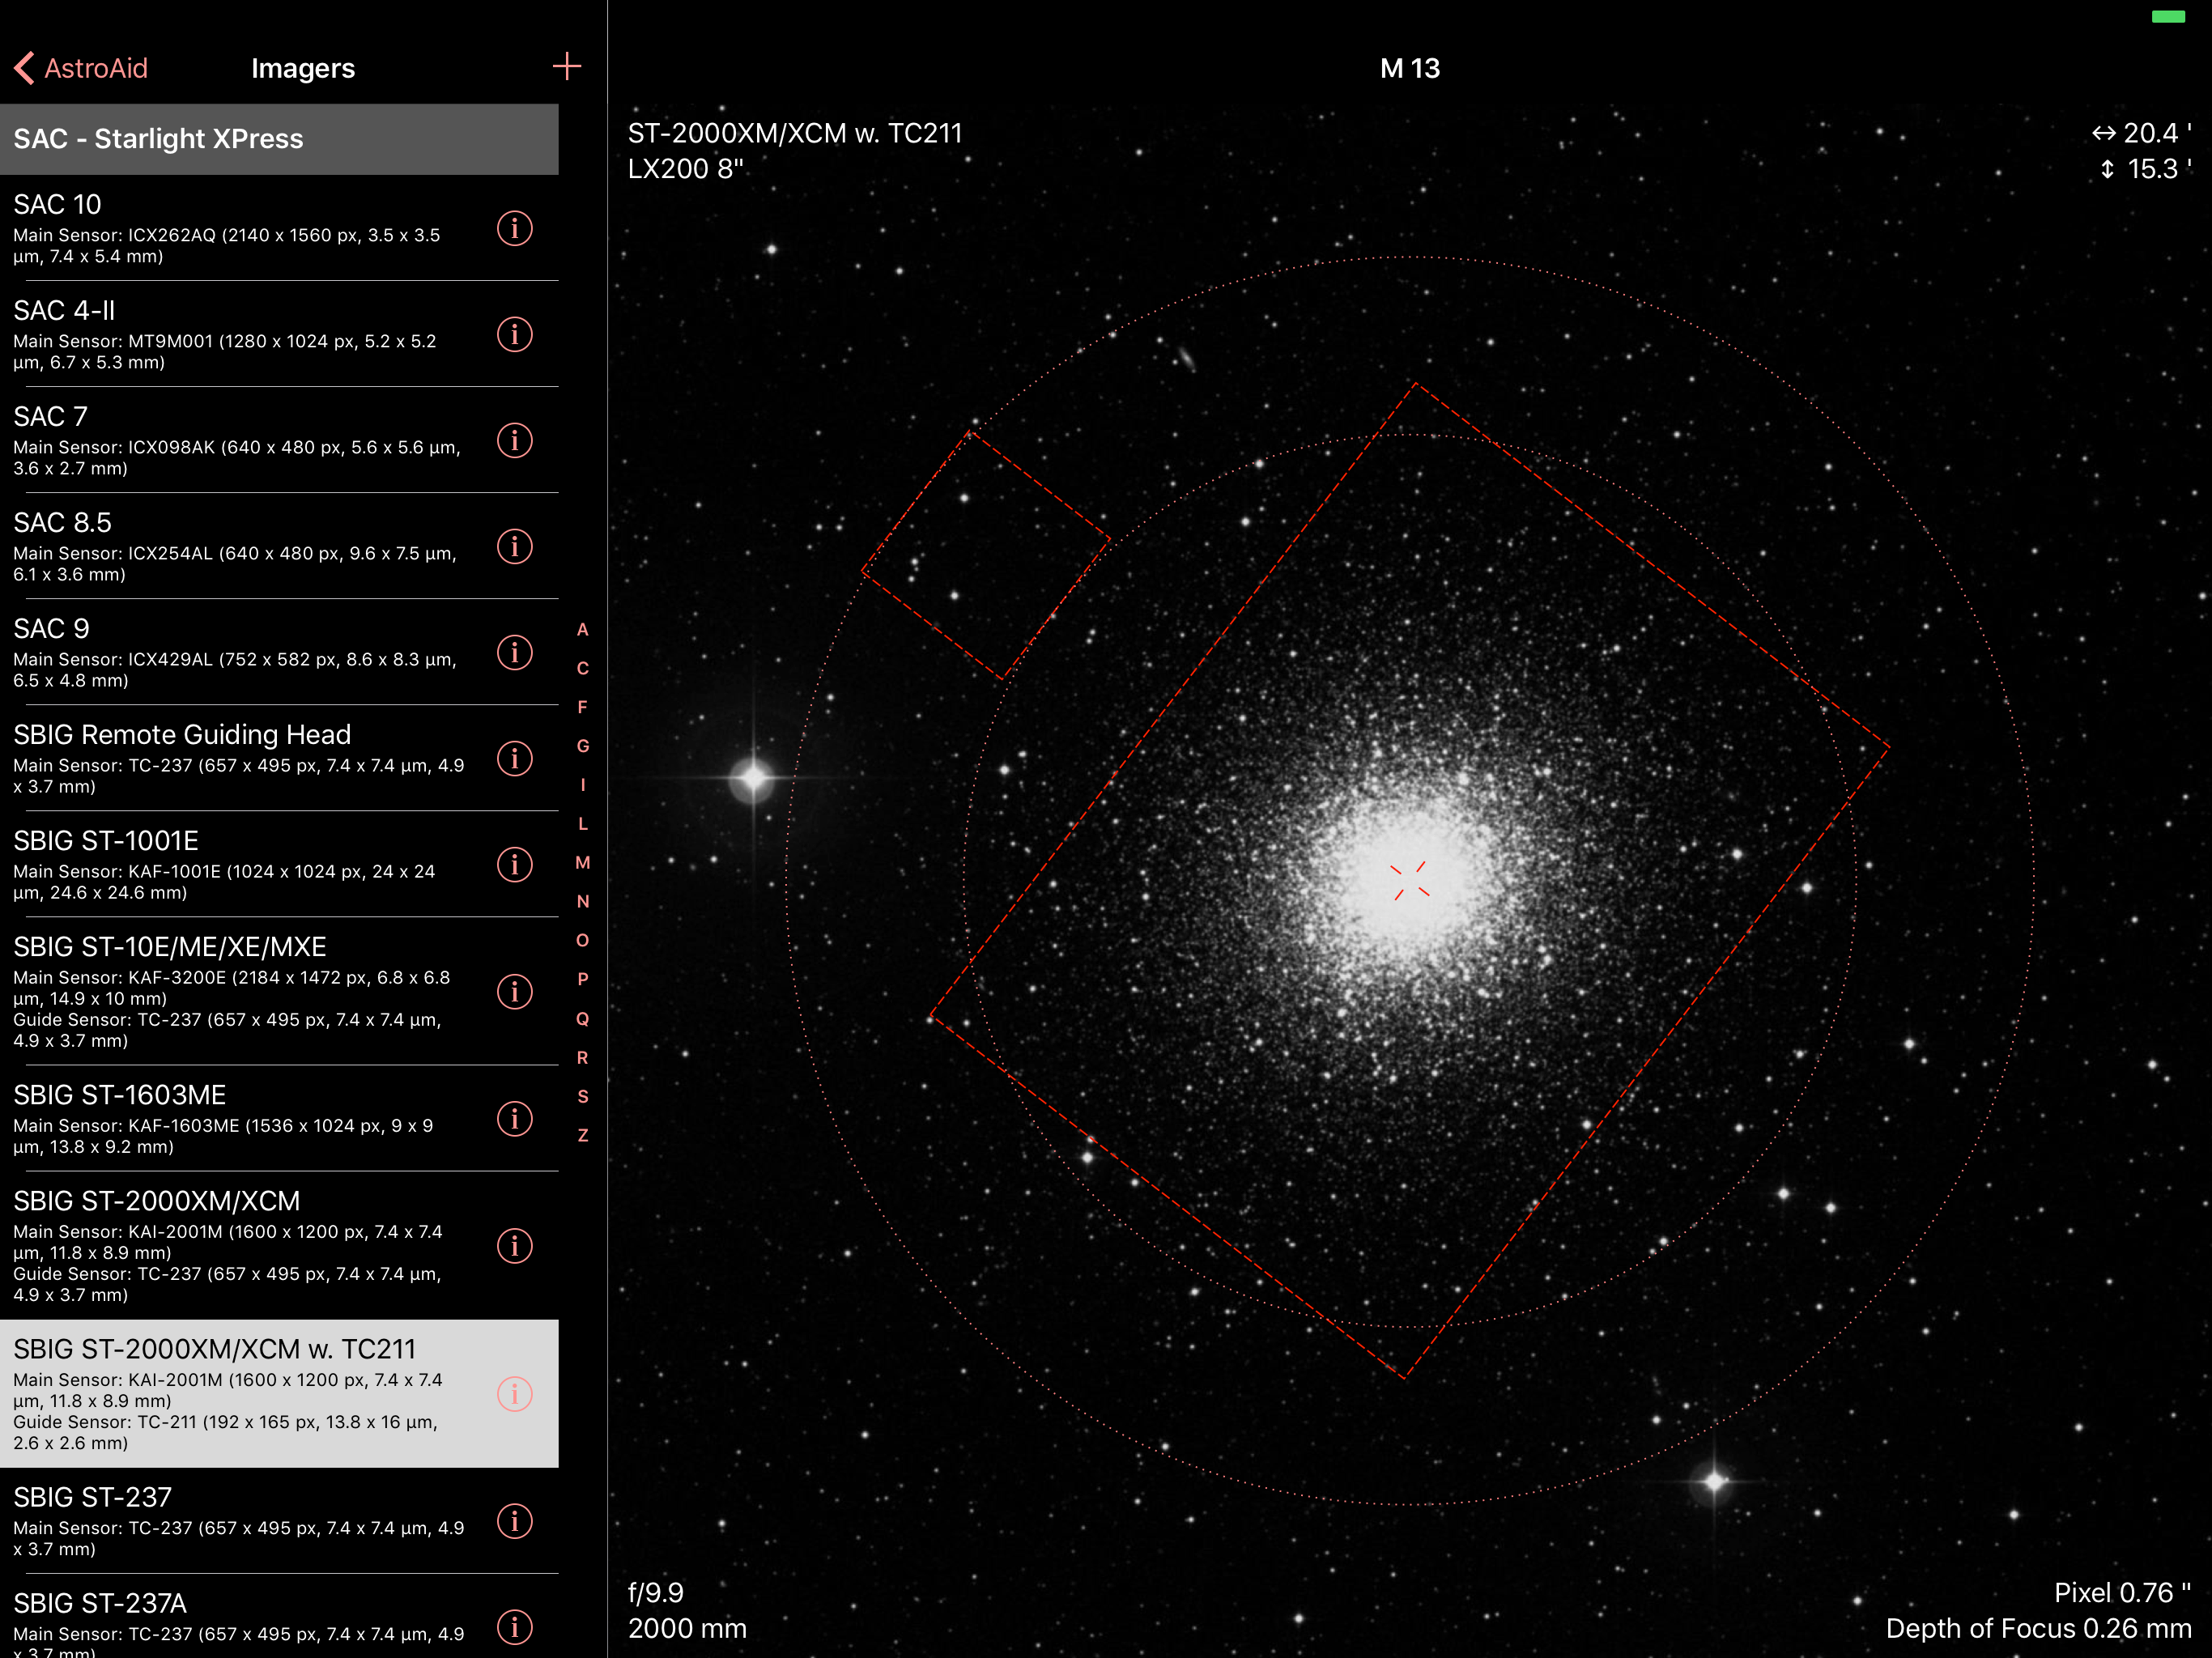The image size is (2212, 1658).
Task: Jump to section S in index
Action: (582, 1096)
